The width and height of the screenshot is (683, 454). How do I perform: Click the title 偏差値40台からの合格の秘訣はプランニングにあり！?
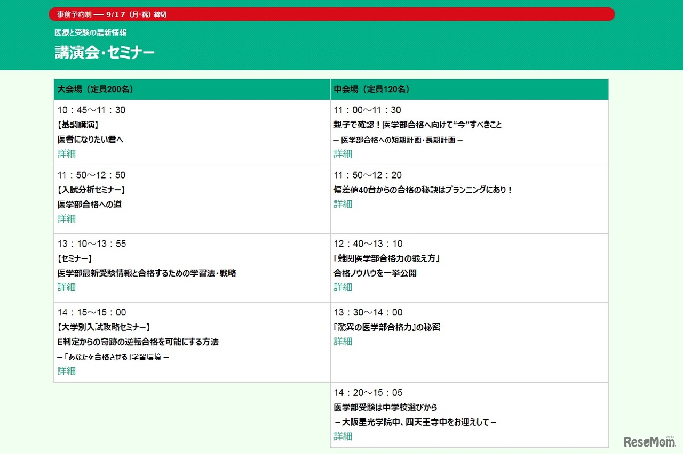[x=423, y=190]
